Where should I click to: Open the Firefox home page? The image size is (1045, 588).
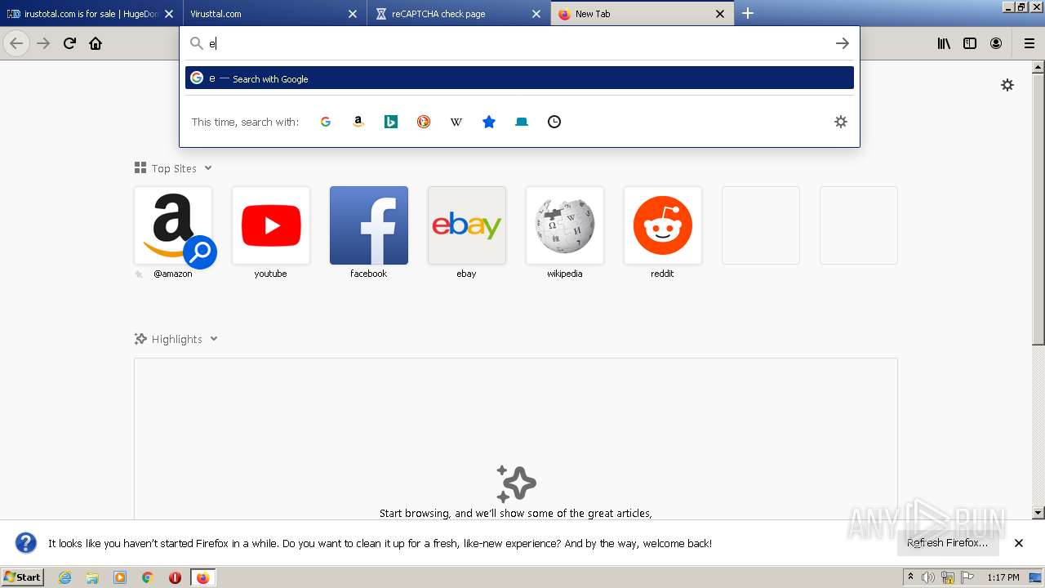click(96, 43)
